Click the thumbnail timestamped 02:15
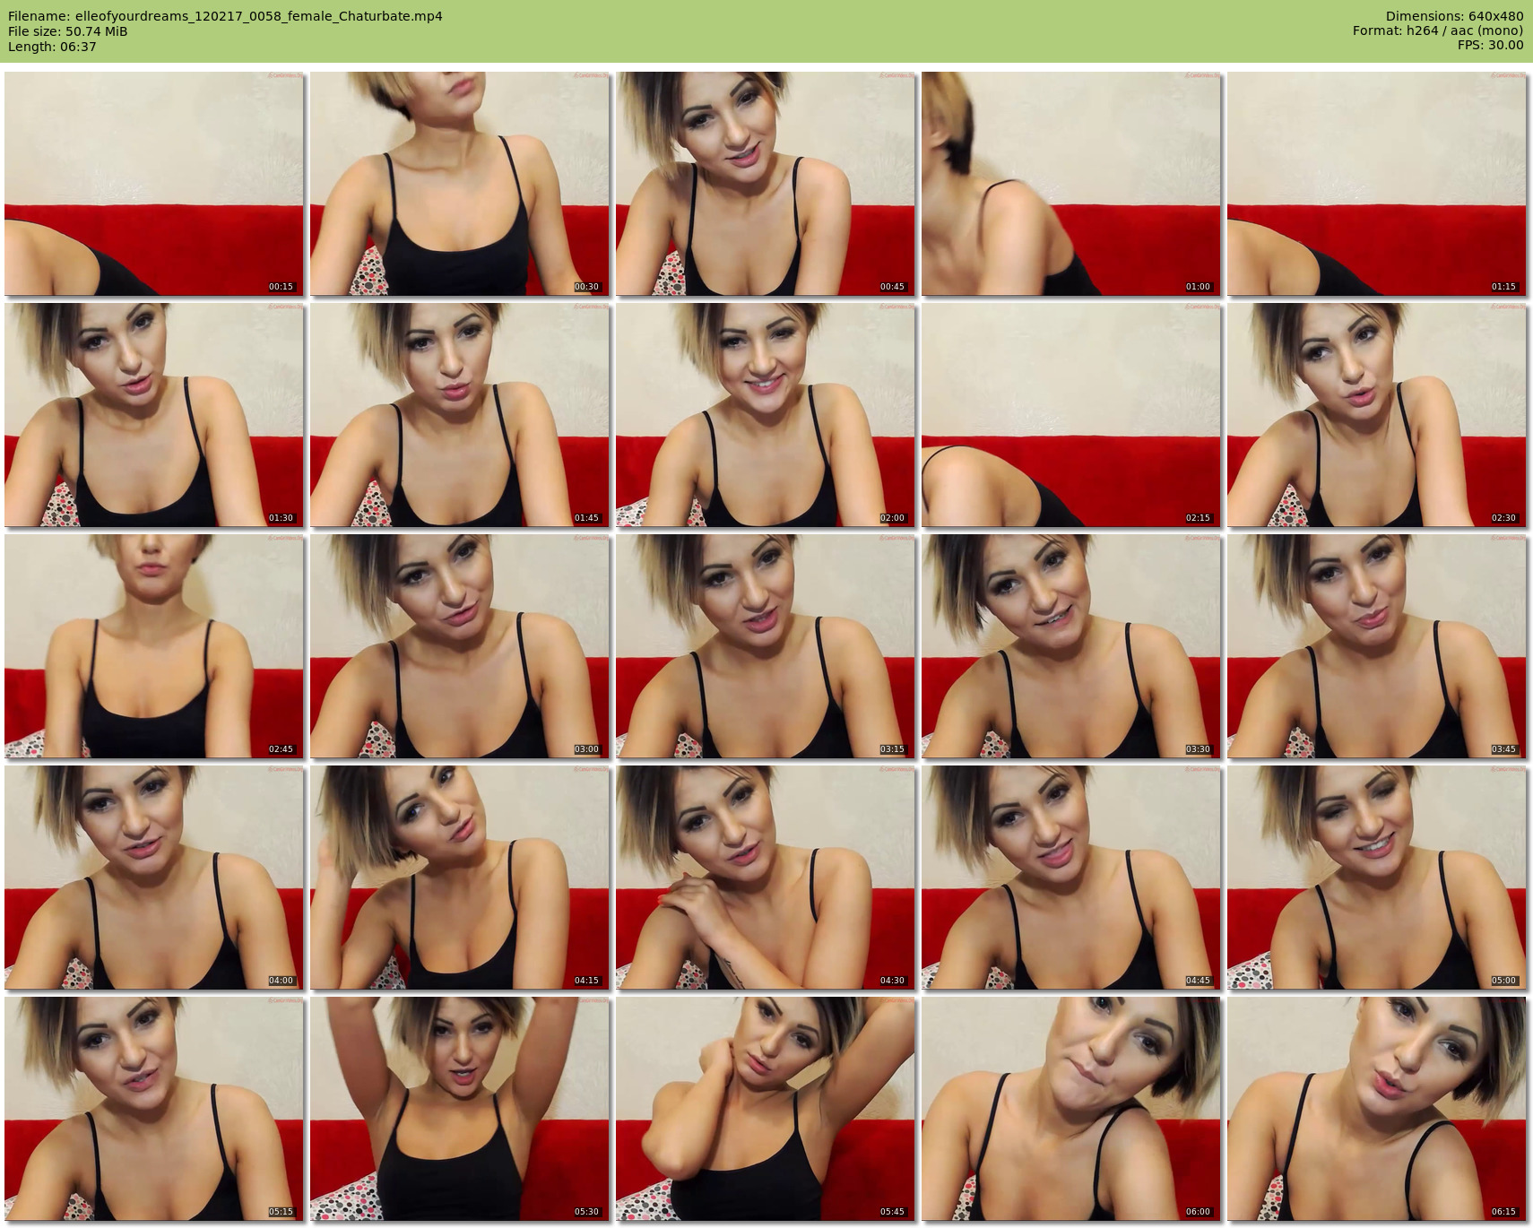Screen dimensions: 1533x1228 point(1071,415)
